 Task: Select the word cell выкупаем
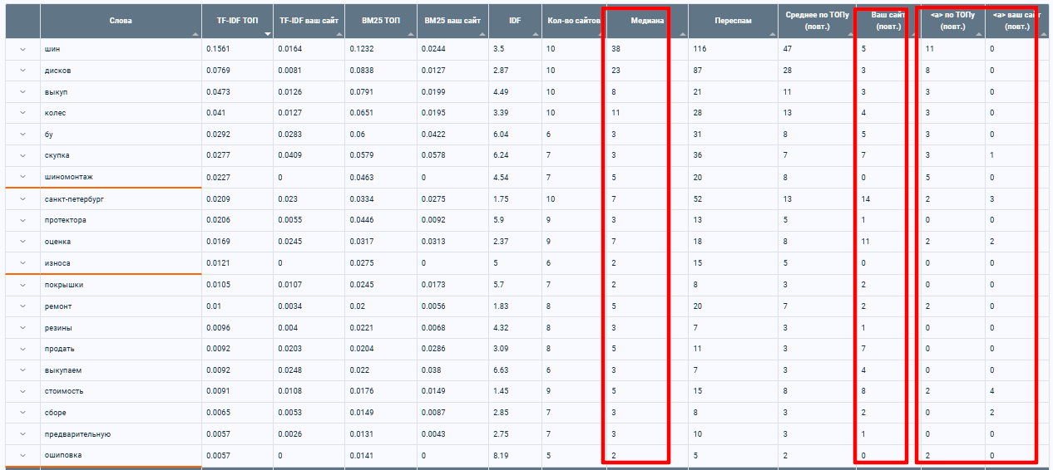(63, 370)
